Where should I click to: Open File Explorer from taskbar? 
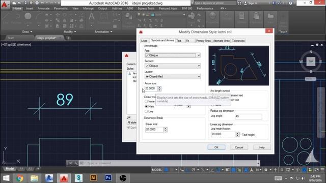point(34,178)
